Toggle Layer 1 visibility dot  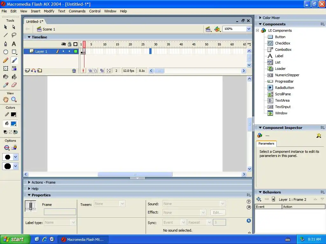[63, 51]
